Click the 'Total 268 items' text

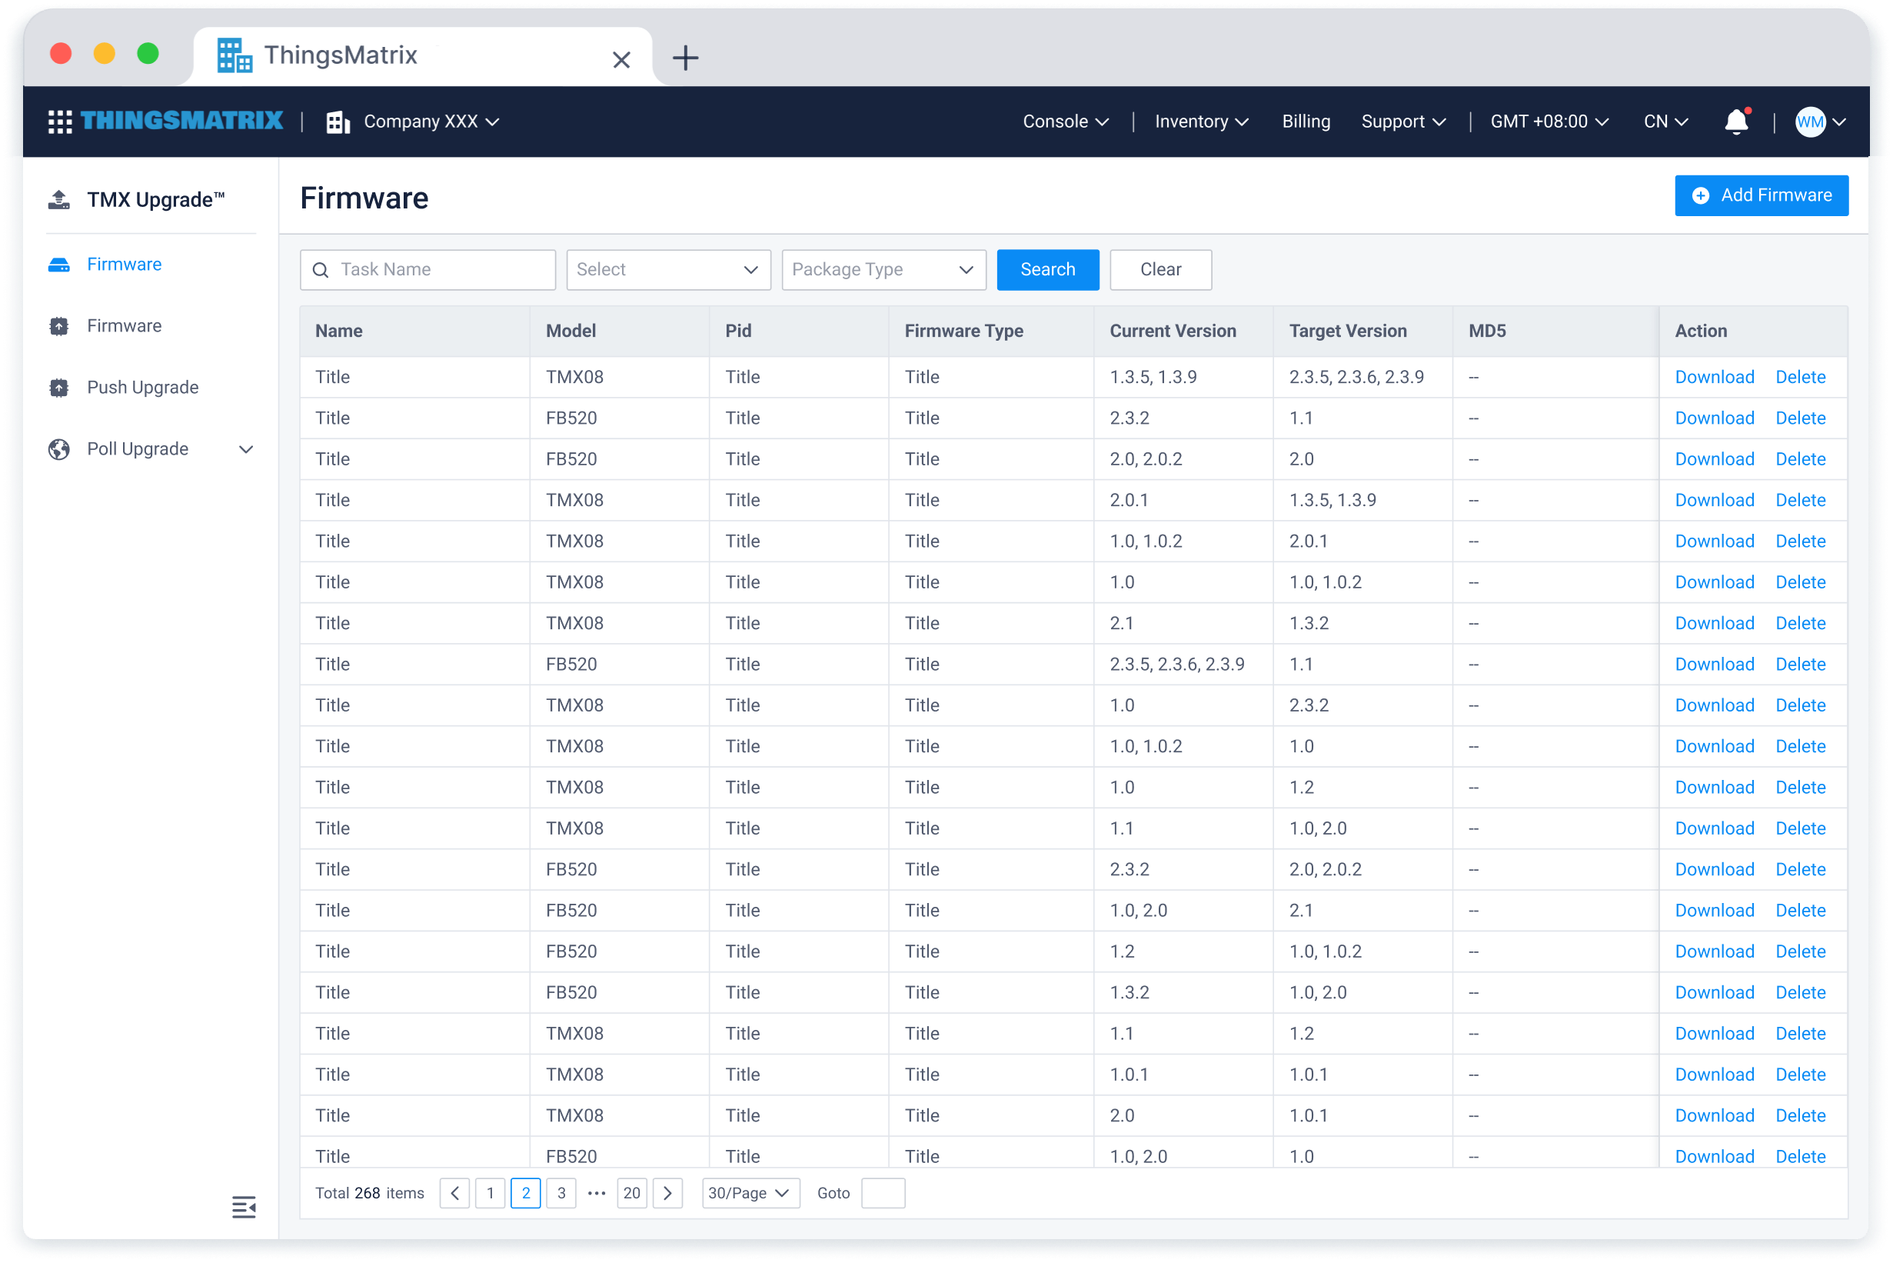(370, 1193)
